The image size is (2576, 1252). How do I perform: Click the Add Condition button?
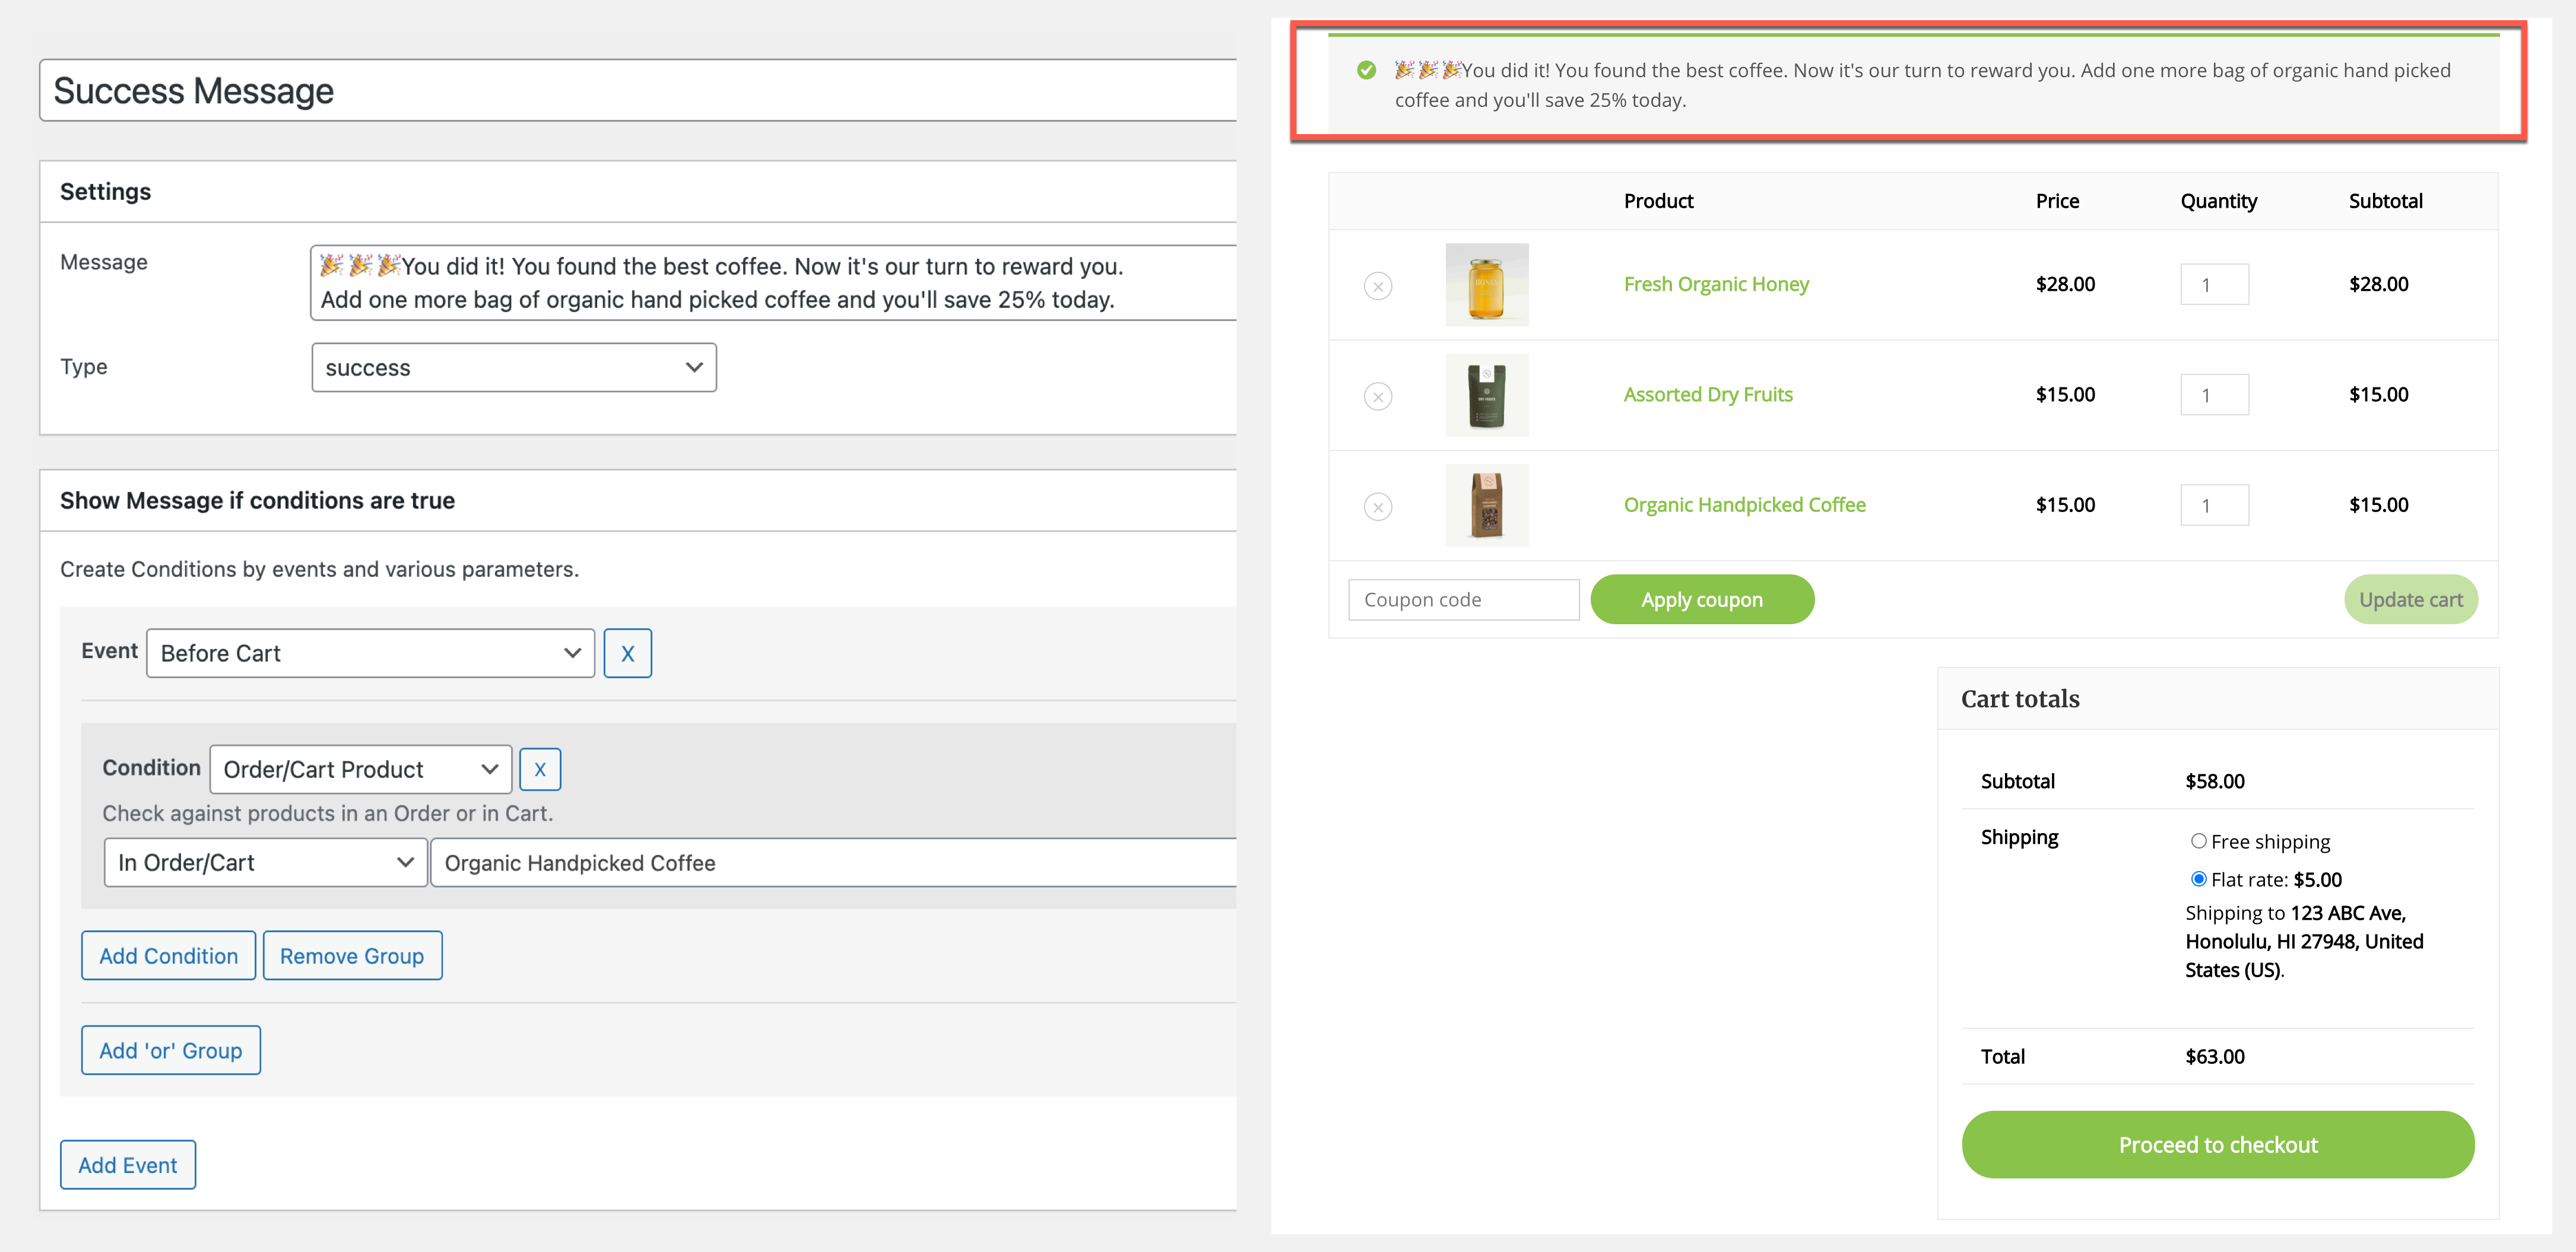[x=168, y=956]
